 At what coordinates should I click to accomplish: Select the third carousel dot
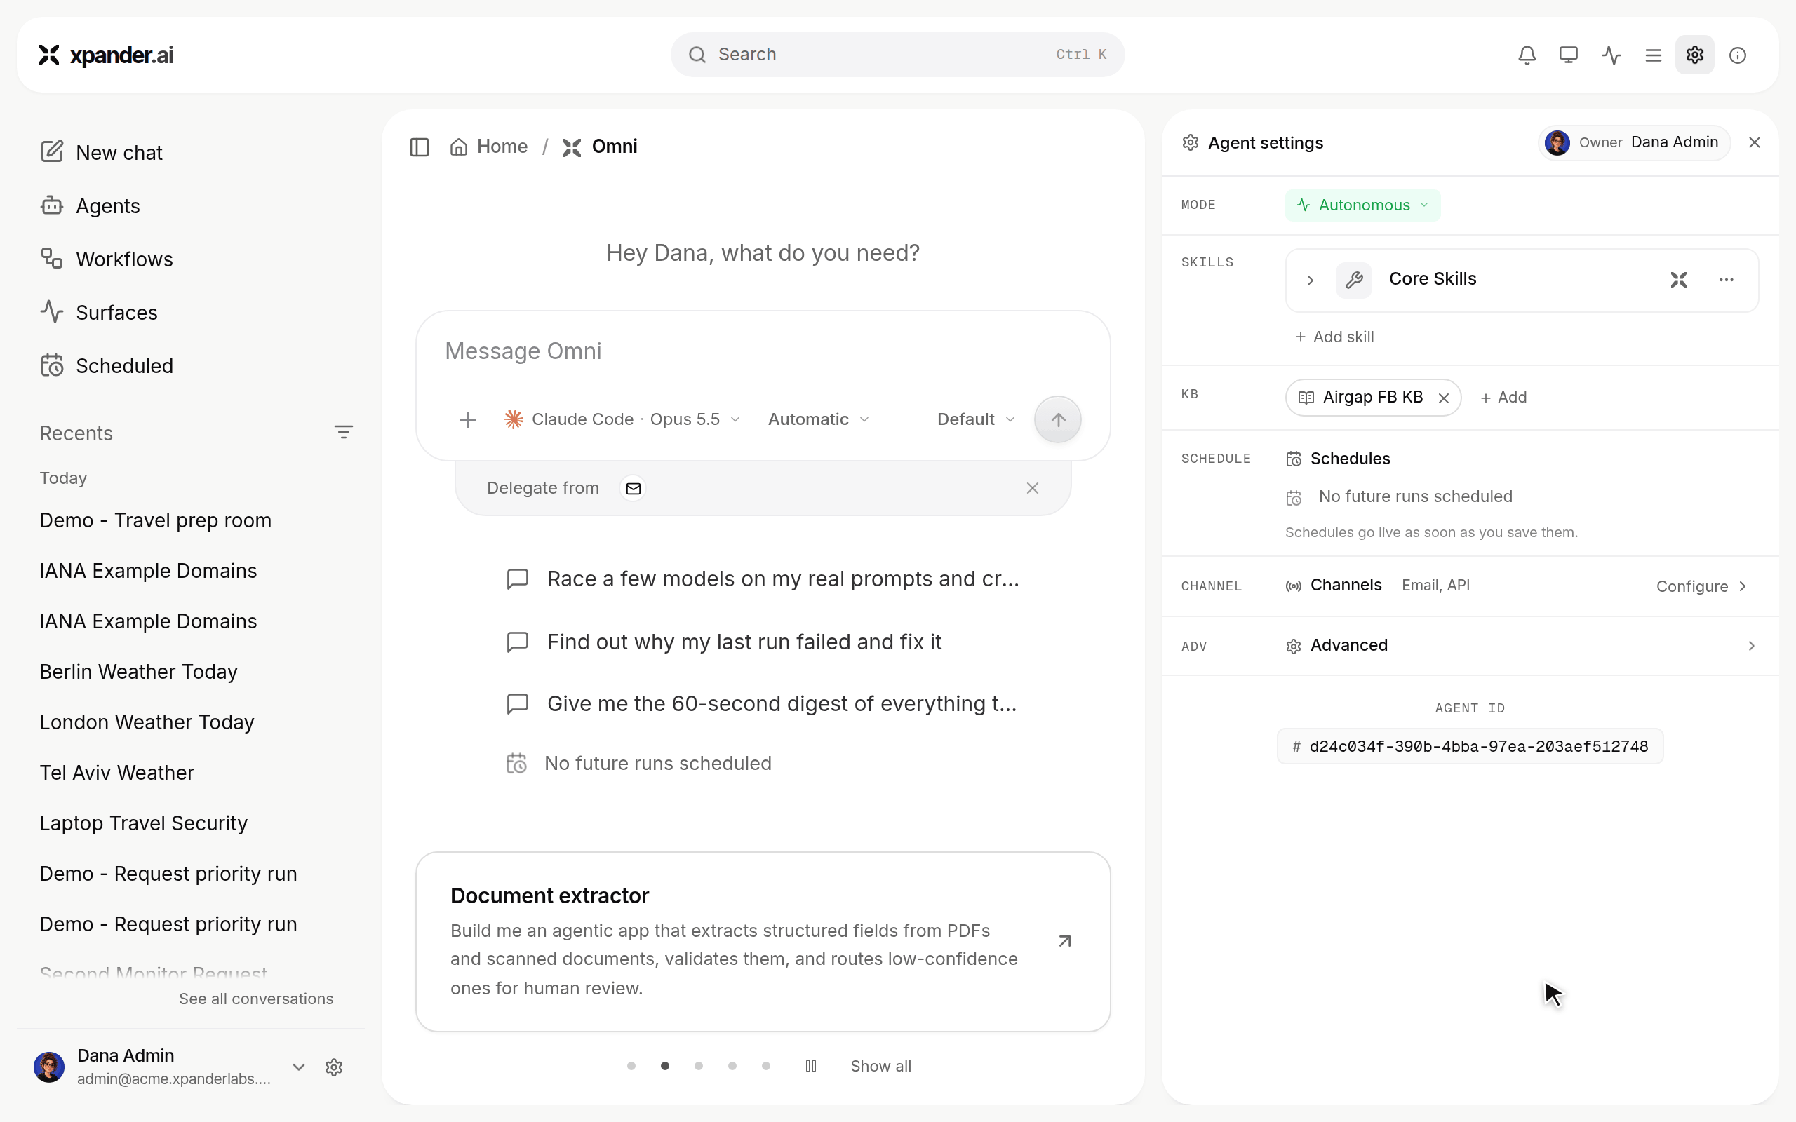pyautogui.click(x=698, y=1067)
